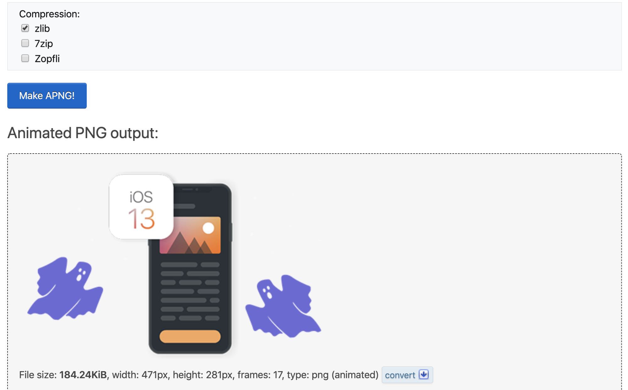Image resolution: width=628 pixels, height=390 pixels.
Task: Click the convert button text
Action: coord(400,375)
